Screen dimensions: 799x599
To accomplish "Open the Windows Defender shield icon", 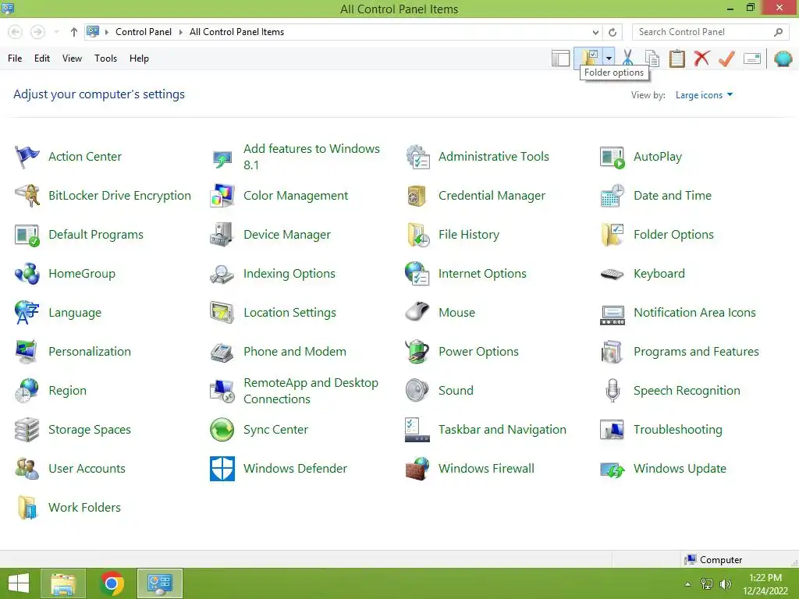I will click(x=222, y=469).
